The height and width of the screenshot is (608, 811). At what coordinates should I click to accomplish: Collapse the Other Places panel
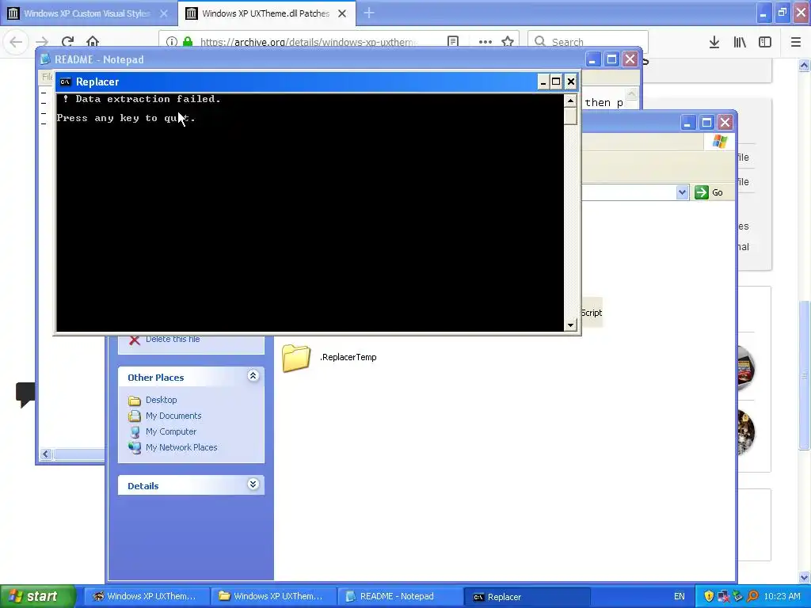pyautogui.click(x=253, y=376)
